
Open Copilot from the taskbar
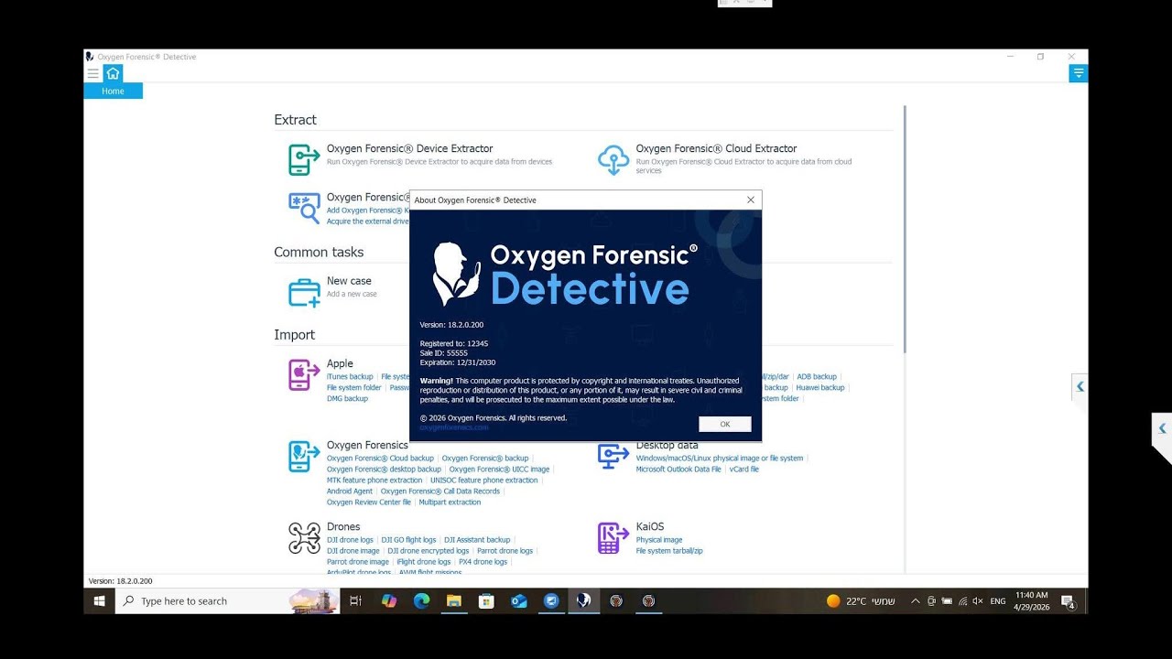[389, 600]
